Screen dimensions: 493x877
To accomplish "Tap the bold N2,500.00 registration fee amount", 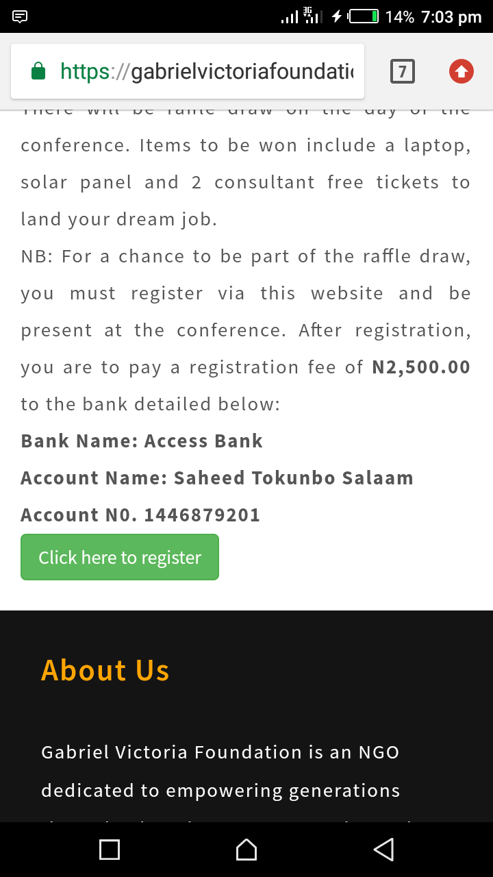I will [421, 367].
